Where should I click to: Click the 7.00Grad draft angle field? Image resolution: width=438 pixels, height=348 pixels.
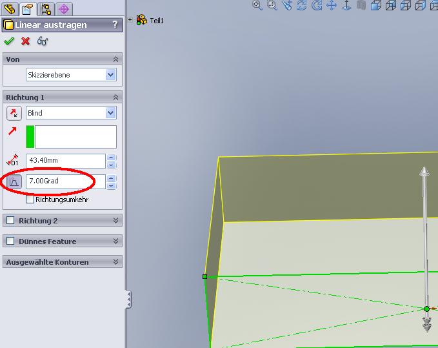click(66, 181)
